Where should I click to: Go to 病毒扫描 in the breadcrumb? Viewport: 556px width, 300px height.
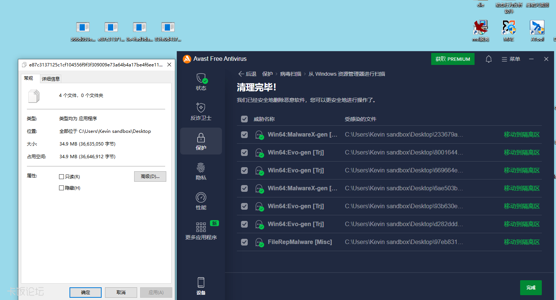[291, 74]
